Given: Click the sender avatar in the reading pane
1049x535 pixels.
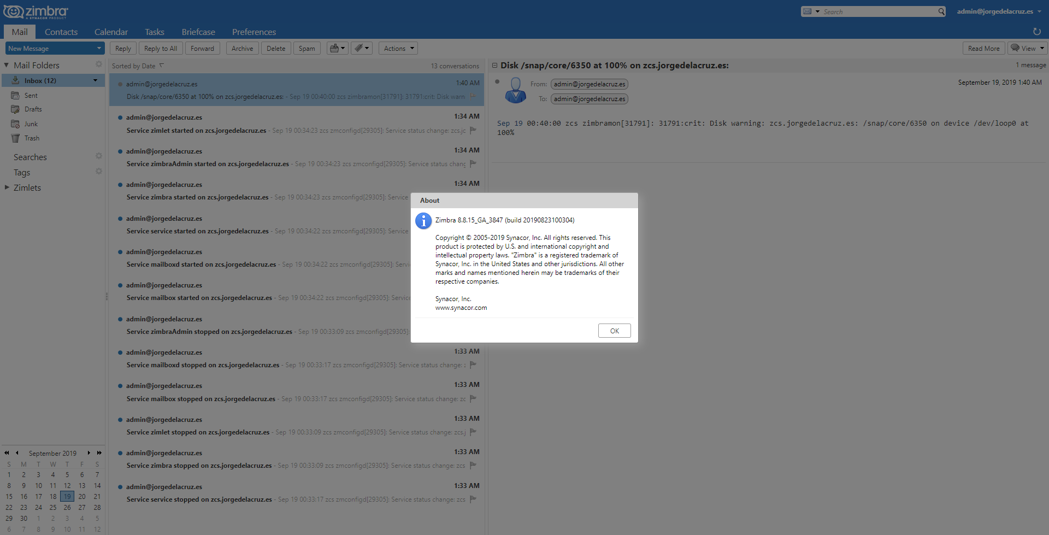Looking at the screenshot, I should coord(515,90).
